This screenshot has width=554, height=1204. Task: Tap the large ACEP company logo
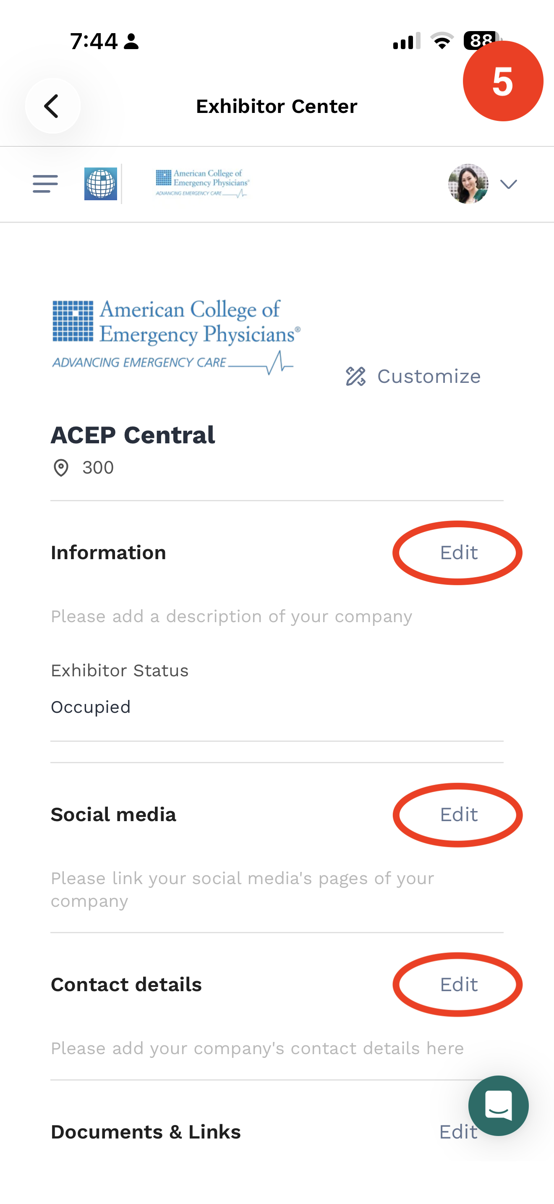(176, 337)
